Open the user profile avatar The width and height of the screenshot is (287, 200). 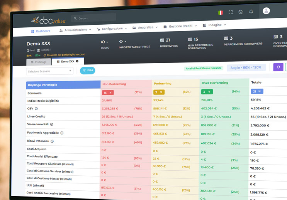coord(266,11)
